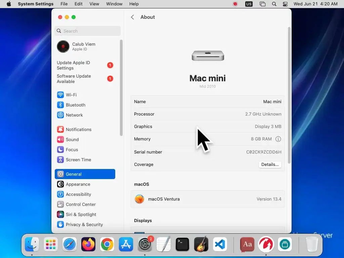Open Finder from the Dock
Viewport: 344px width, 258px height.
(32, 244)
